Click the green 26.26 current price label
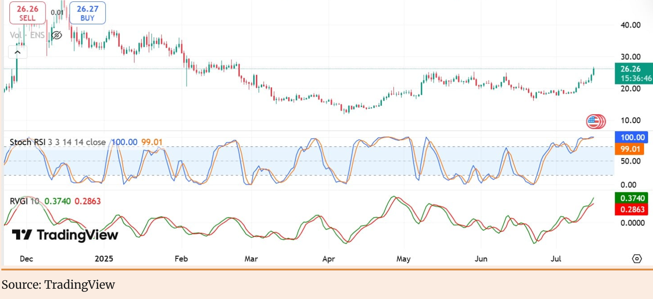 click(x=633, y=74)
